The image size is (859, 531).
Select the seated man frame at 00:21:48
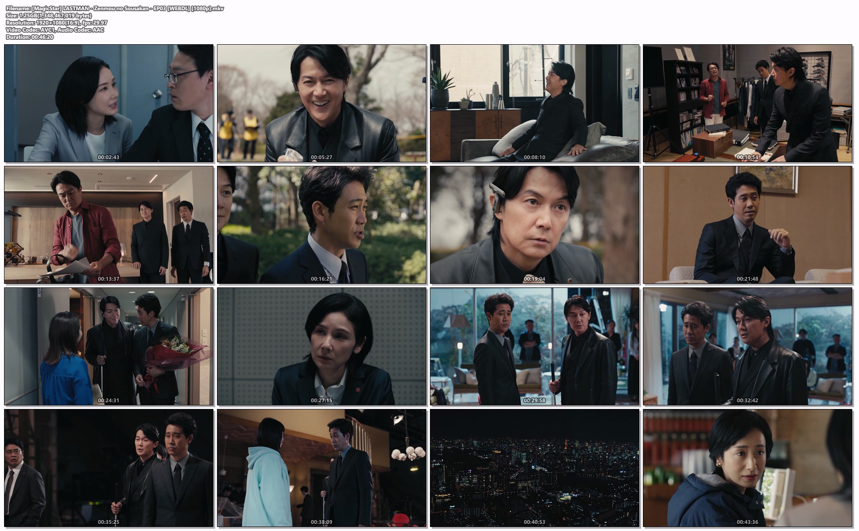coord(748,225)
